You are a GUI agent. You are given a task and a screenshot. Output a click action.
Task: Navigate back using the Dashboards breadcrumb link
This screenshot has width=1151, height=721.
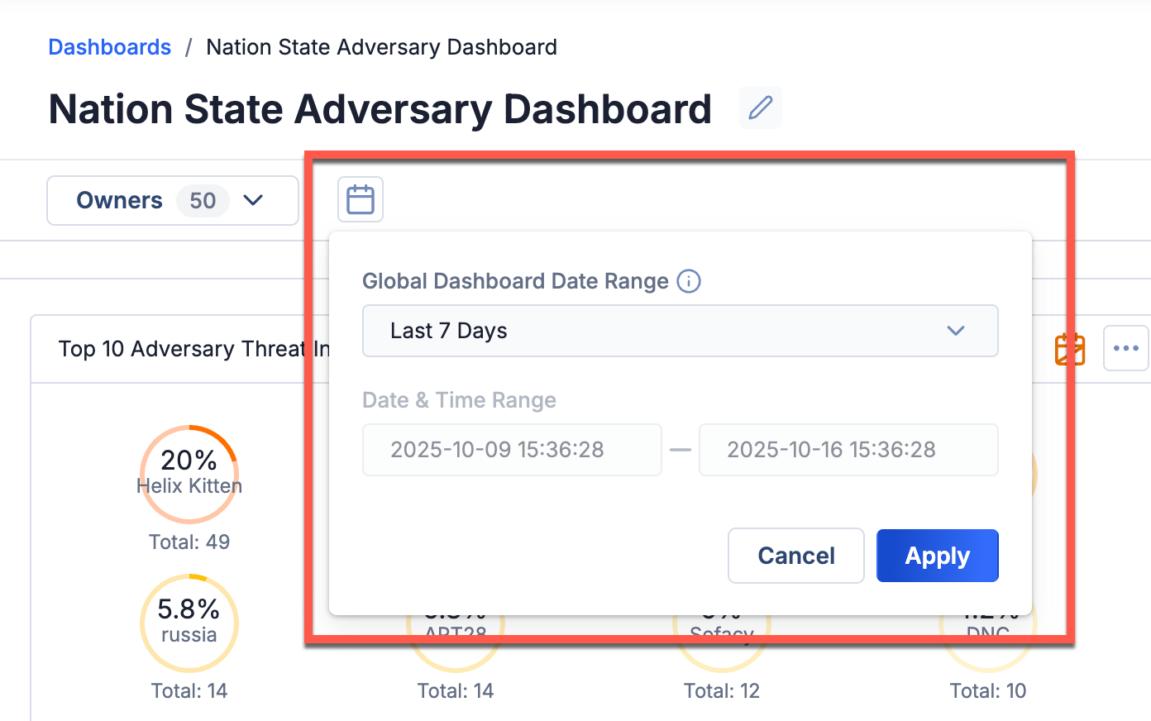coord(109,47)
